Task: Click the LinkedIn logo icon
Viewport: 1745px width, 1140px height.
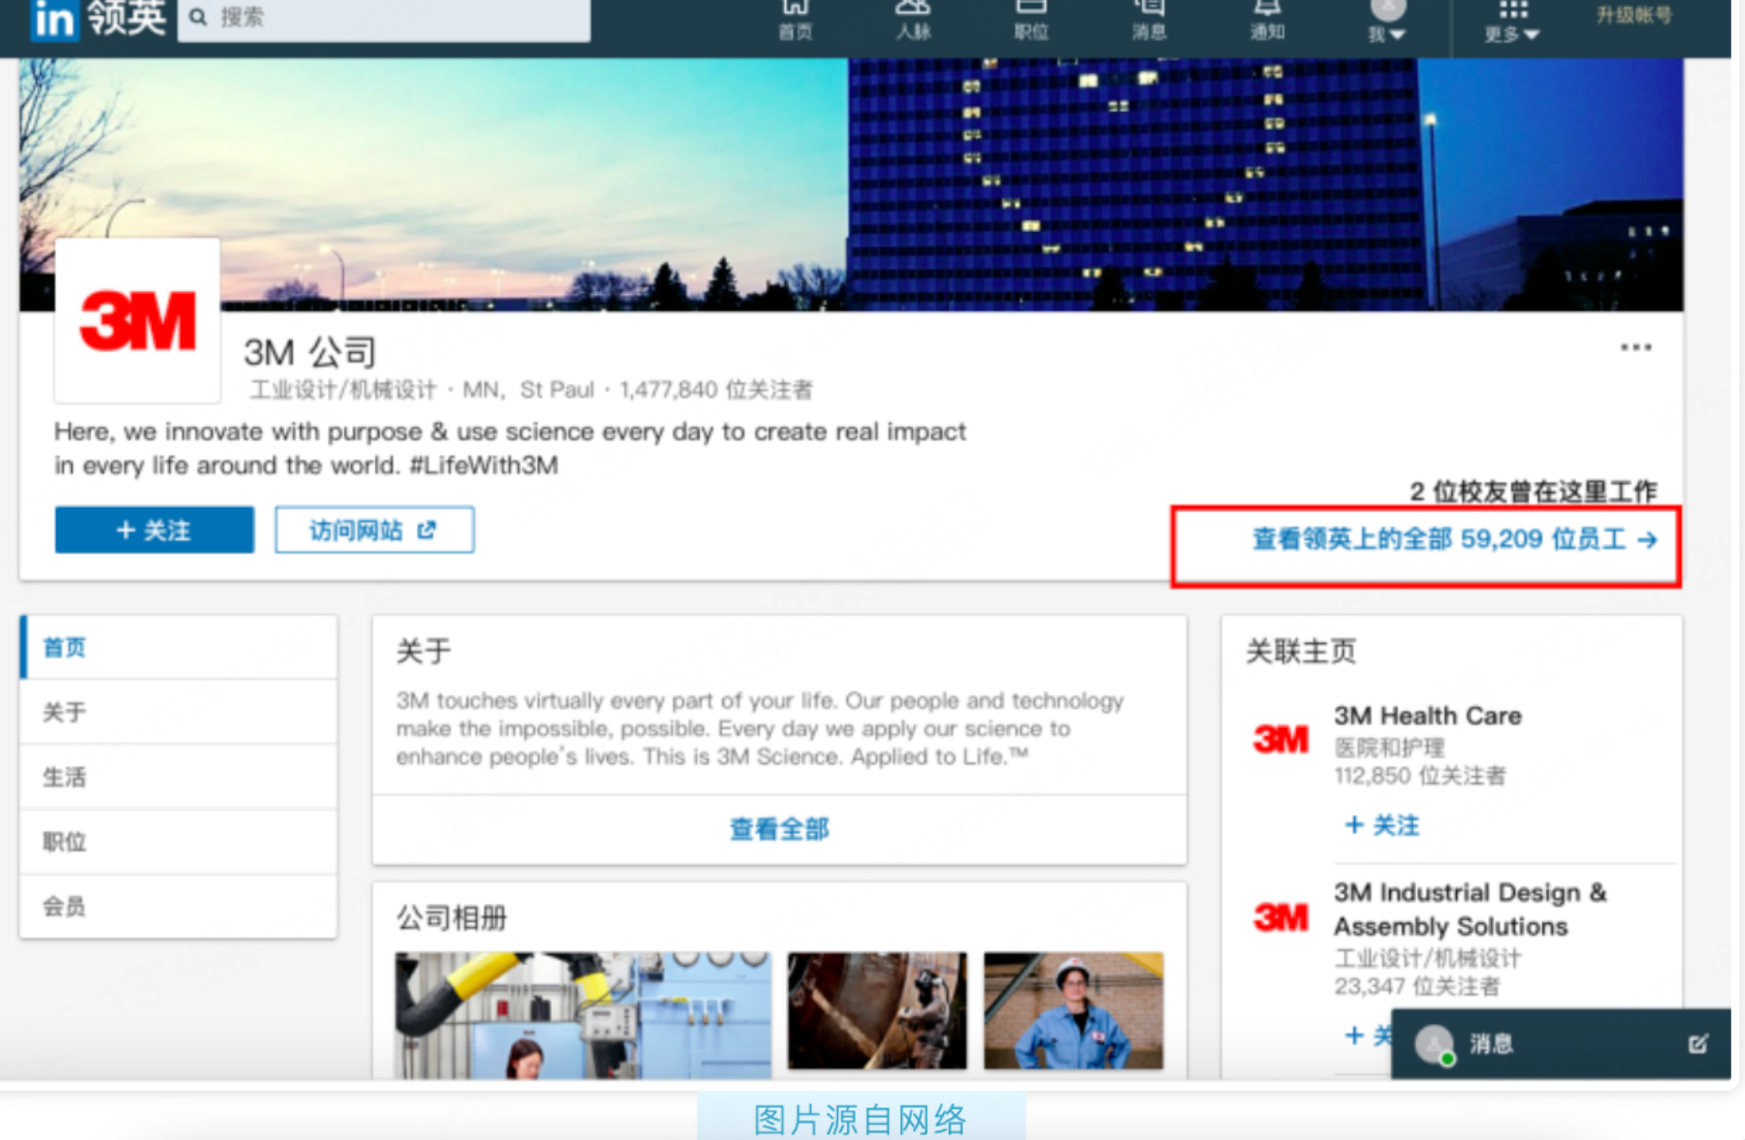Action: [54, 18]
